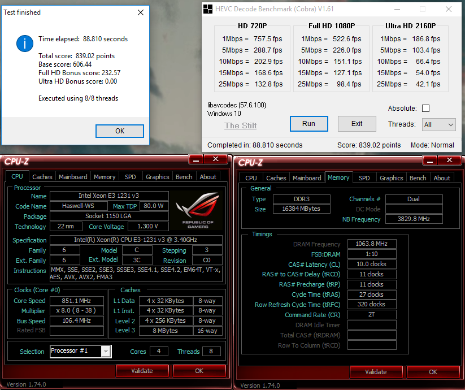465x390 pixels.
Task: Select the Memory tab in right CPU-Z
Action: (x=338, y=177)
